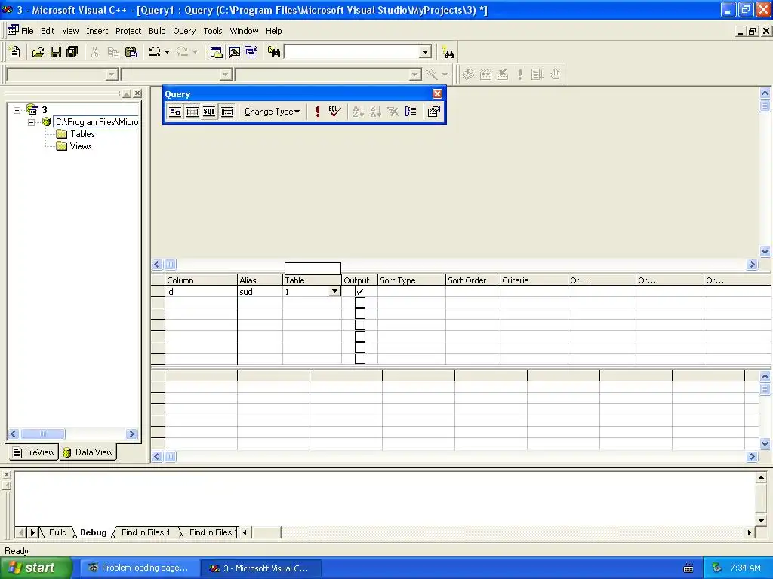Open the Help menu
Viewport: 773px width, 579px height.
[x=273, y=31]
